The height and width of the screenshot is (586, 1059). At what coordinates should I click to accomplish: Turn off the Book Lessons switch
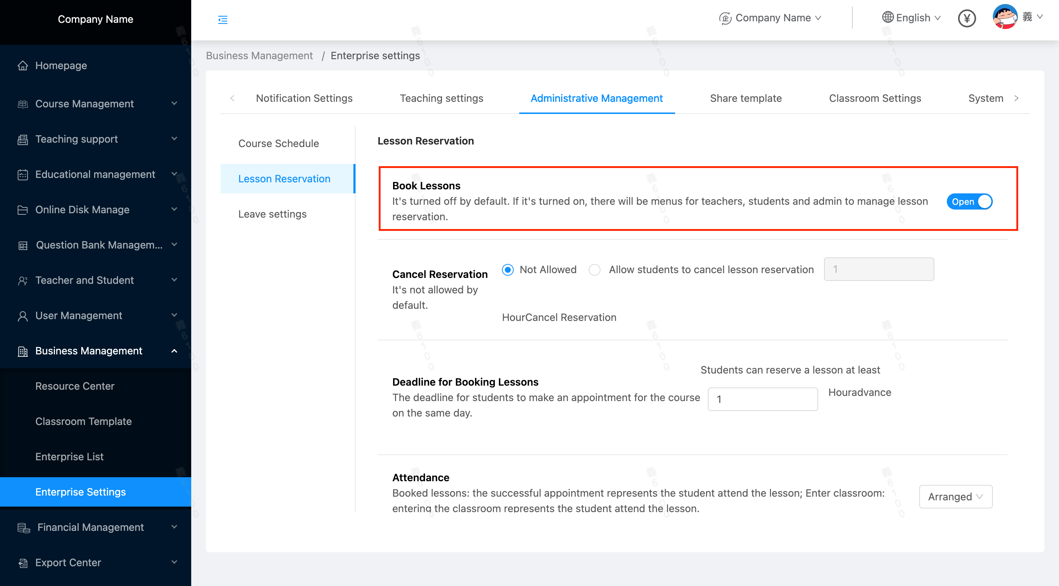tap(969, 202)
